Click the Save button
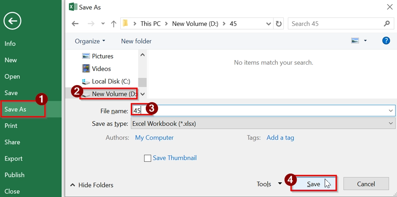Image resolution: width=397 pixels, height=197 pixels. click(313, 184)
